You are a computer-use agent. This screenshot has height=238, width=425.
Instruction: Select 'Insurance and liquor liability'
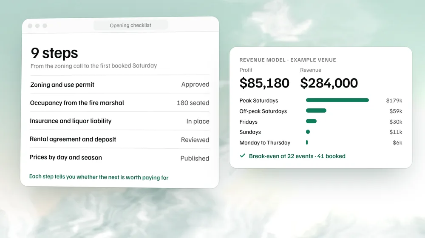click(x=71, y=121)
